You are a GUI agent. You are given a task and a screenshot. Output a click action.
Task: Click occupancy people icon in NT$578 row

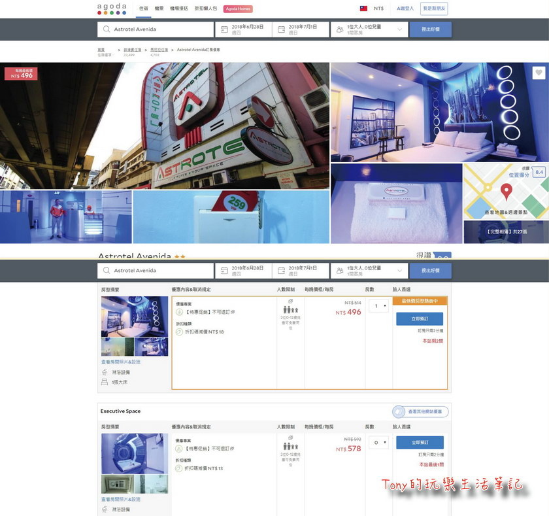tap(291, 446)
